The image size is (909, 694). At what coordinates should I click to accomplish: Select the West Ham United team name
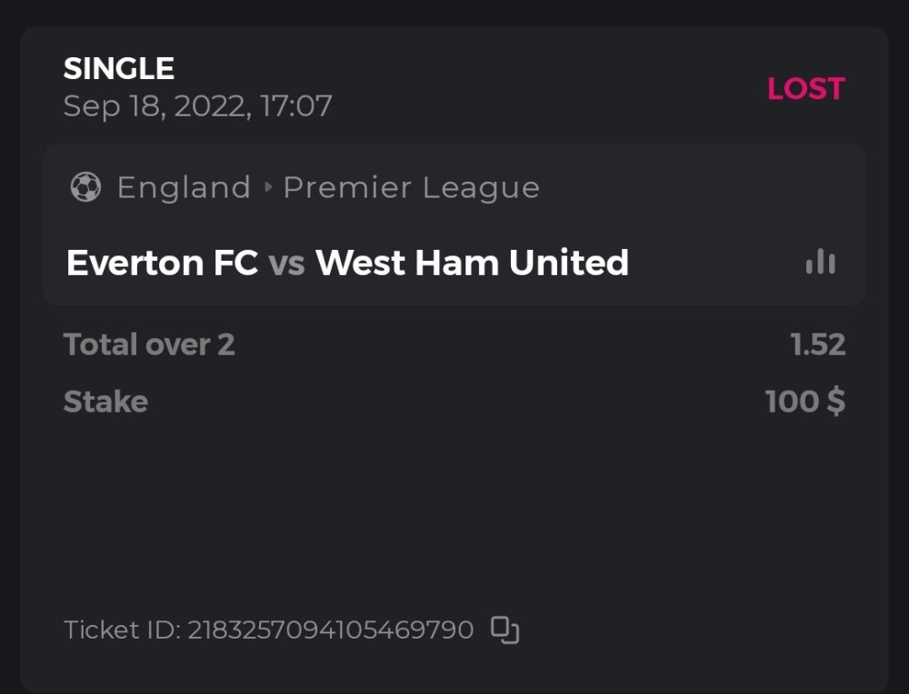pos(472,263)
